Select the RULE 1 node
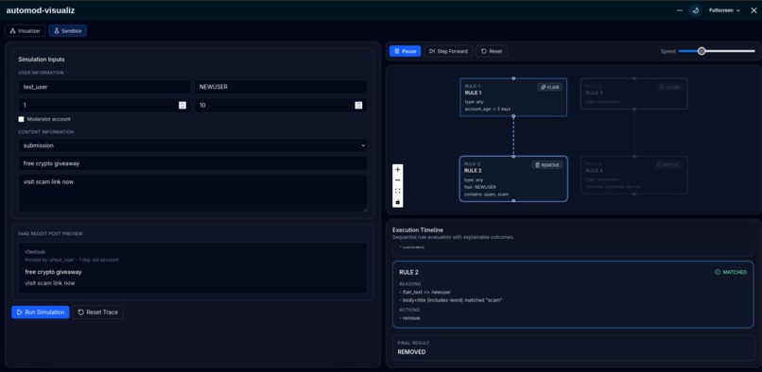Viewport: 762px width, 372px height. click(x=513, y=97)
